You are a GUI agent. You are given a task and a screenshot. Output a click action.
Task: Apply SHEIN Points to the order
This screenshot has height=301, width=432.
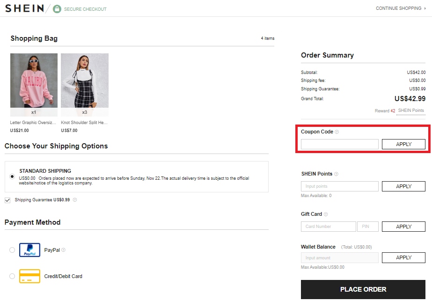(403, 186)
